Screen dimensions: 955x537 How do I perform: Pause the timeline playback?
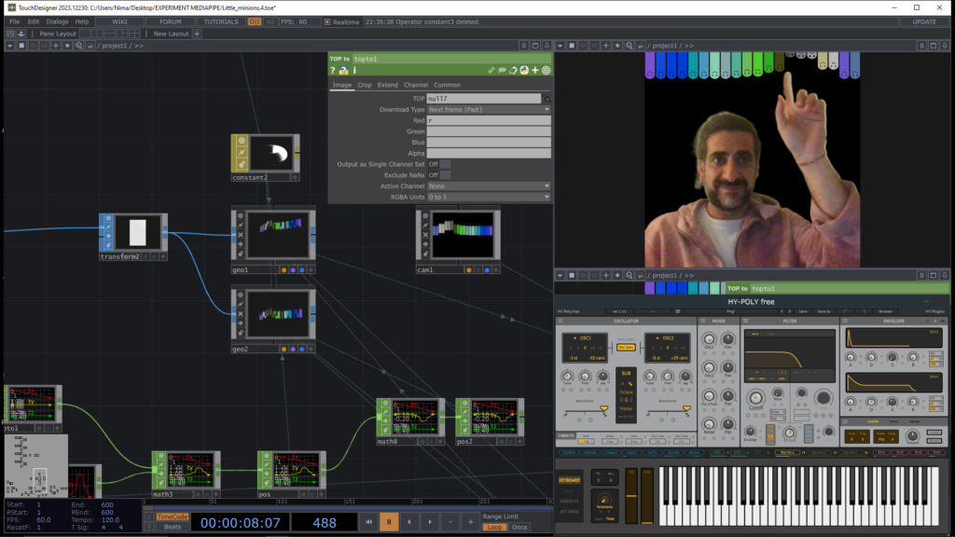click(389, 522)
